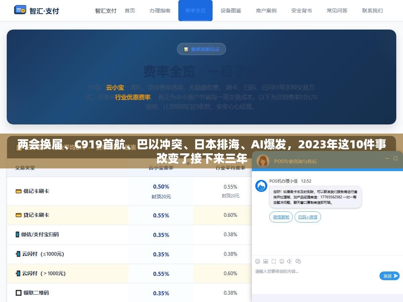Click the 0.55% rate for 云闪付 (＞1000元)

[161, 274]
